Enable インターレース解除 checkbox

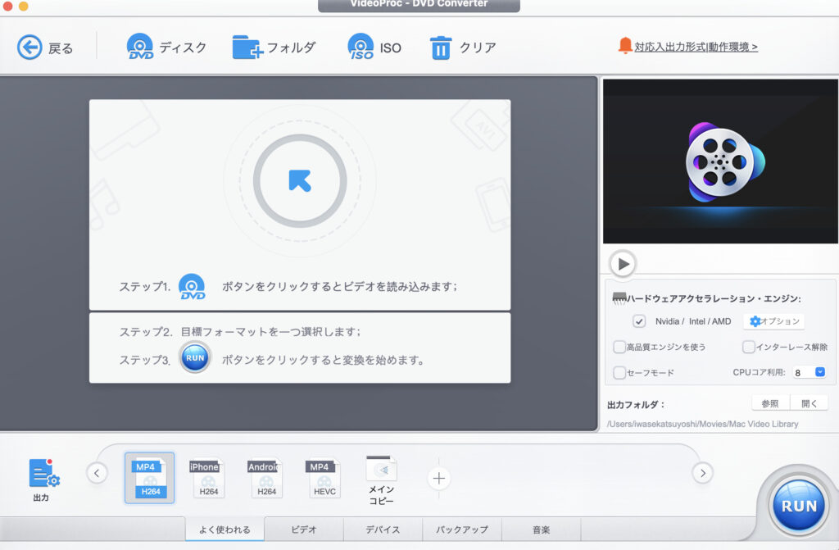click(749, 347)
